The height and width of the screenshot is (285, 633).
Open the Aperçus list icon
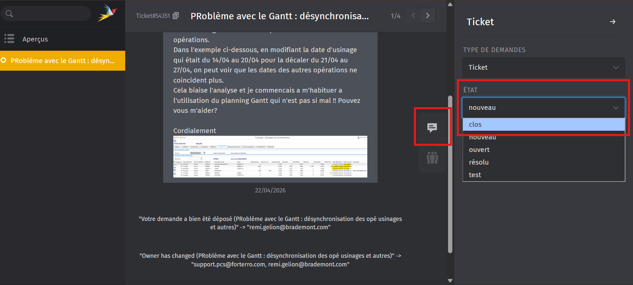click(x=9, y=39)
